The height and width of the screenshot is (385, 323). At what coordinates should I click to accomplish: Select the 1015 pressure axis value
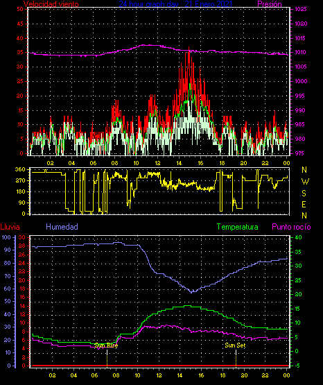coord(301,38)
